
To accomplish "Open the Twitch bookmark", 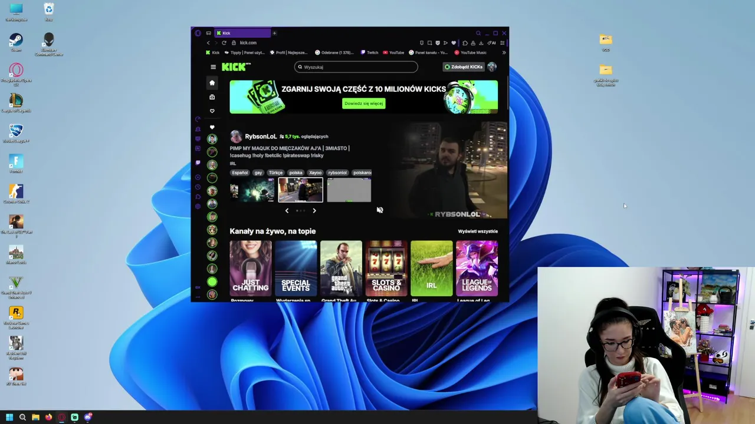I will (369, 52).
